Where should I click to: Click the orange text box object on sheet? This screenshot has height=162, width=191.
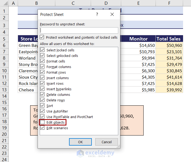coord(132,120)
